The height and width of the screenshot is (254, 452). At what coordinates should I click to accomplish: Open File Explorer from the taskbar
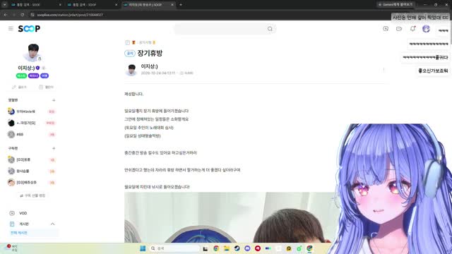click(227, 248)
